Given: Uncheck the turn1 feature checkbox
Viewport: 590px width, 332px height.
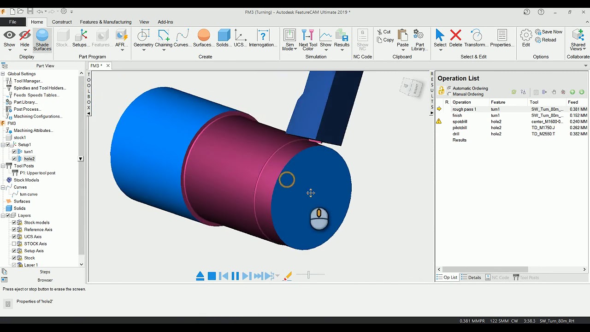Looking at the screenshot, I should pos(14,152).
